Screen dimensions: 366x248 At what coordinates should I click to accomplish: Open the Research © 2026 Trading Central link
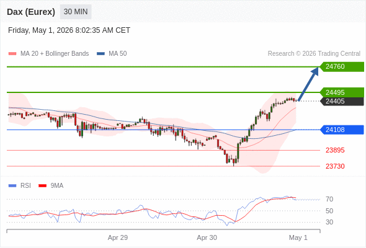(x=314, y=54)
